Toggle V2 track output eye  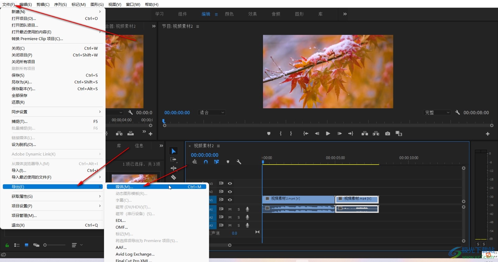click(x=230, y=191)
